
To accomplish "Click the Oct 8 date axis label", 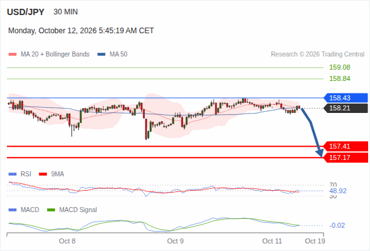I will pyautogui.click(x=67, y=241).
